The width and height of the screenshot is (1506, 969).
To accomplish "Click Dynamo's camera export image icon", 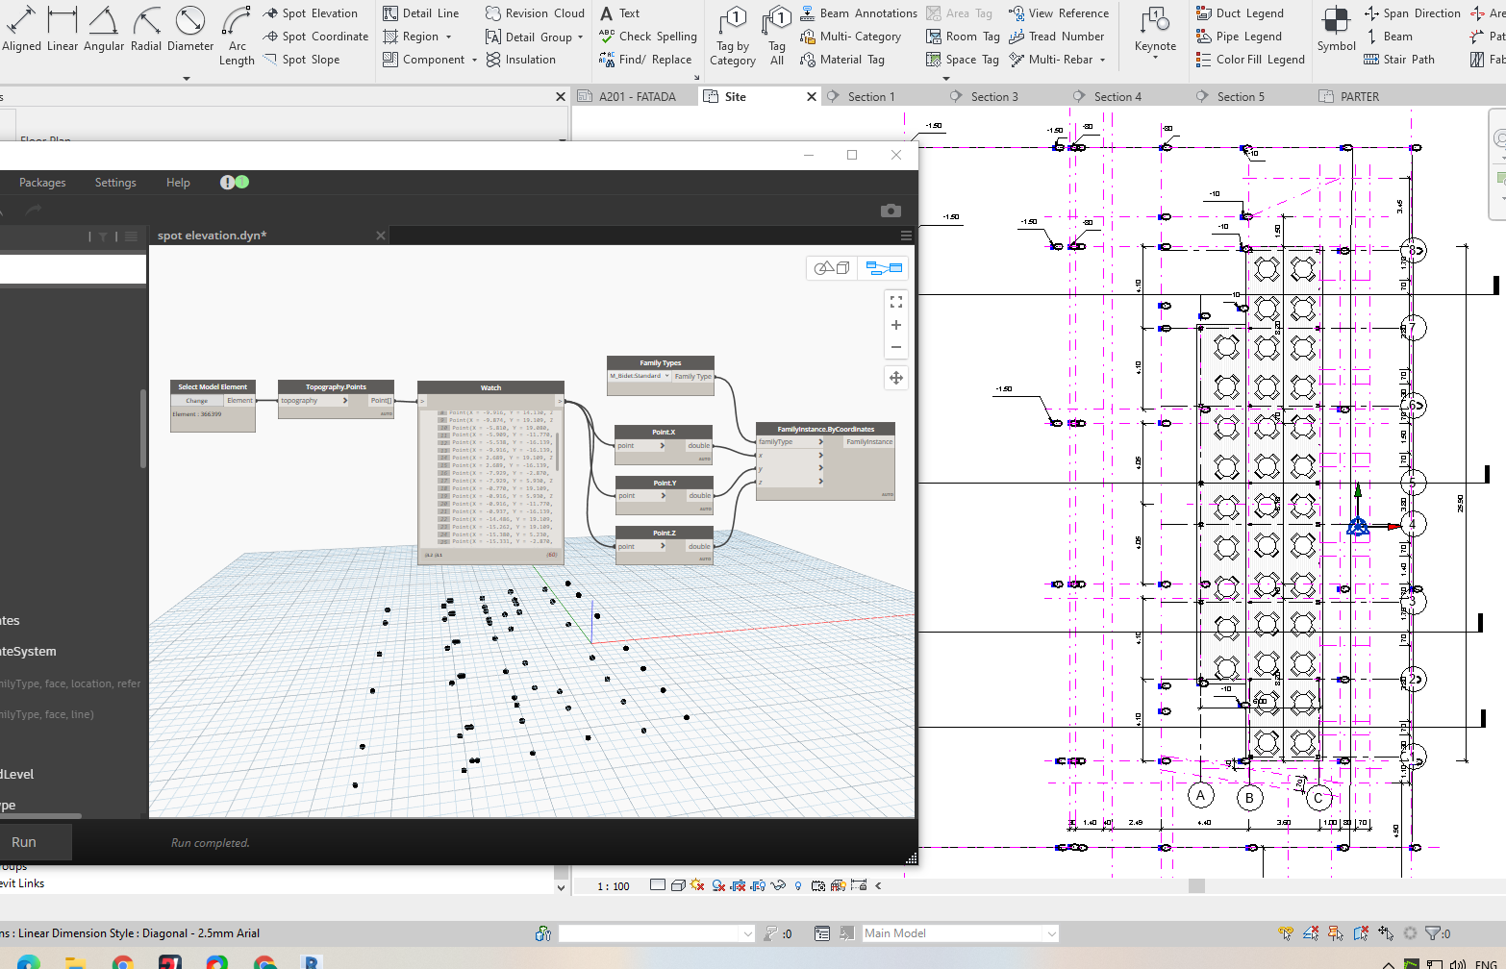I will pyautogui.click(x=891, y=211).
